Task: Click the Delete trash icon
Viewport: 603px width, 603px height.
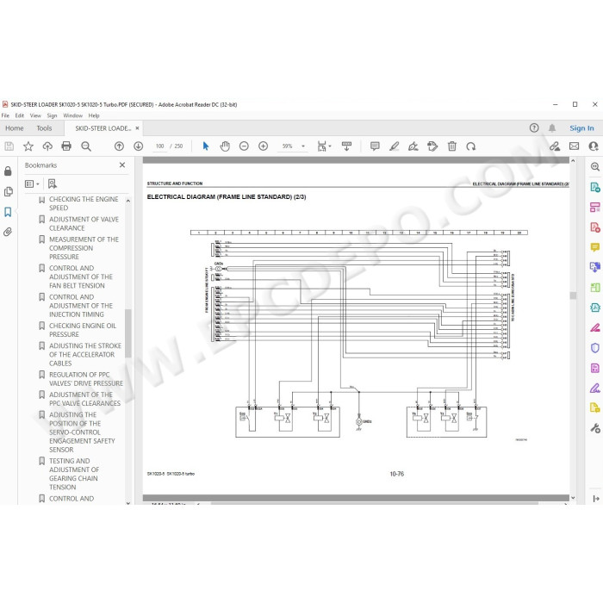Action: click(452, 146)
